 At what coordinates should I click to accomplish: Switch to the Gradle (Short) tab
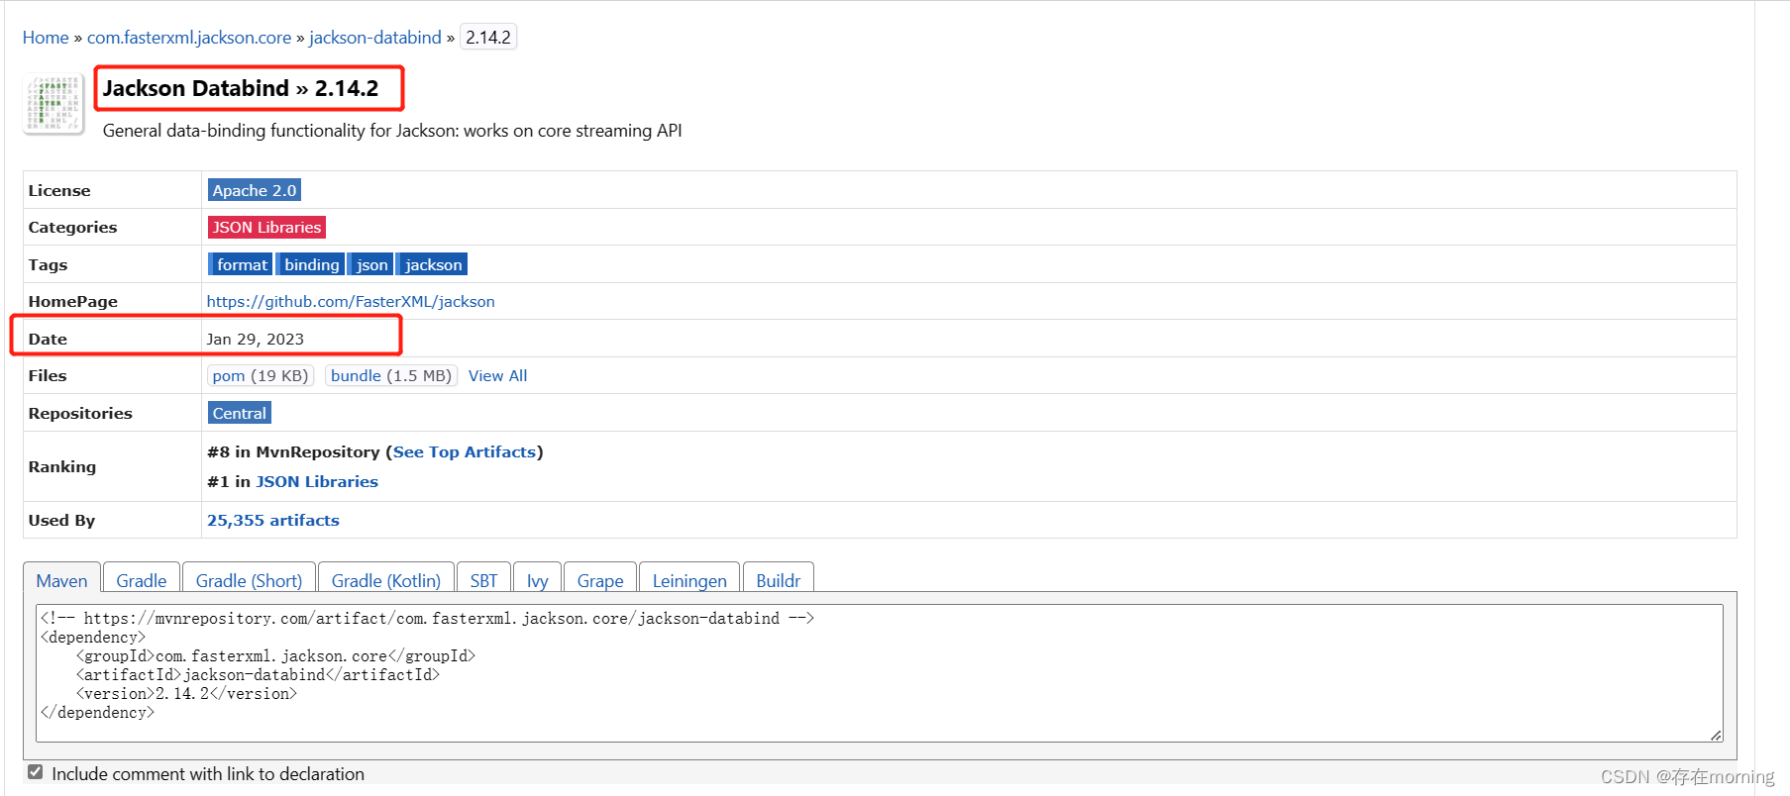click(x=249, y=579)
